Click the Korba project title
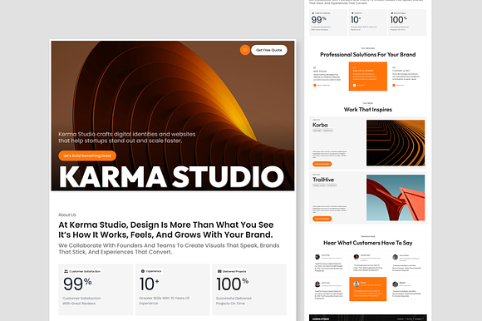The width and height of the screenshot is (482, 321). click(x=320, y=125)
